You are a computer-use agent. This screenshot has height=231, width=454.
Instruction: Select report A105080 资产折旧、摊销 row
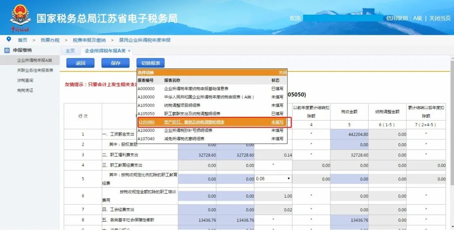(x=194, y=122)
